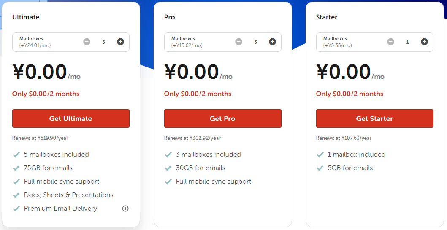Remove a mailbox from the Pro plan
This screenshot has height=230, width=447.
coord(238,42)
